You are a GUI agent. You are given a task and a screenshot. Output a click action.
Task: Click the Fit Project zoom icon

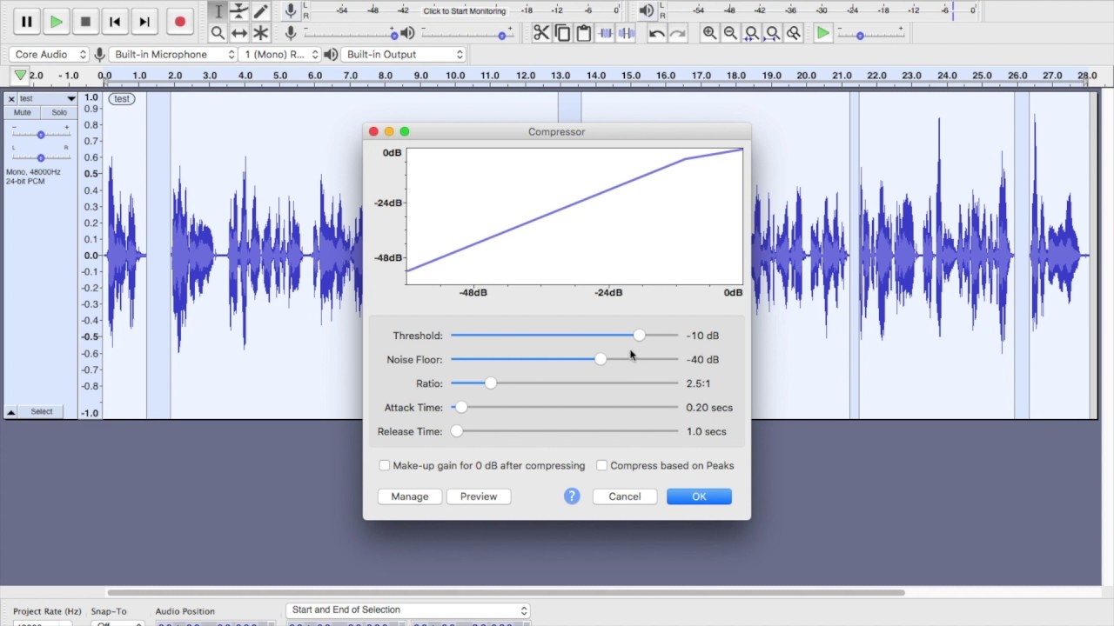(772, 33)
